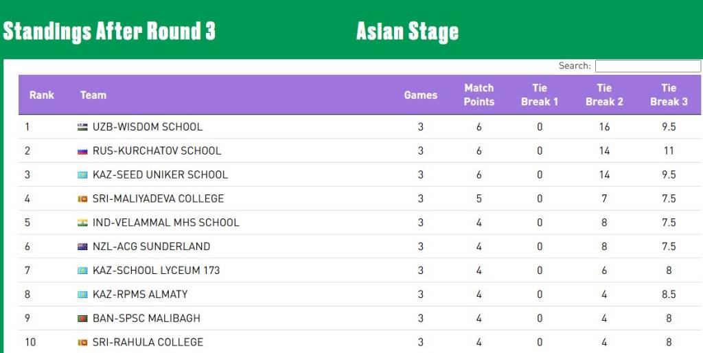Select the NZL-ACG SUNDERLAND team name
This screenshot has width=703, height=353.
(x=151, y=247)
